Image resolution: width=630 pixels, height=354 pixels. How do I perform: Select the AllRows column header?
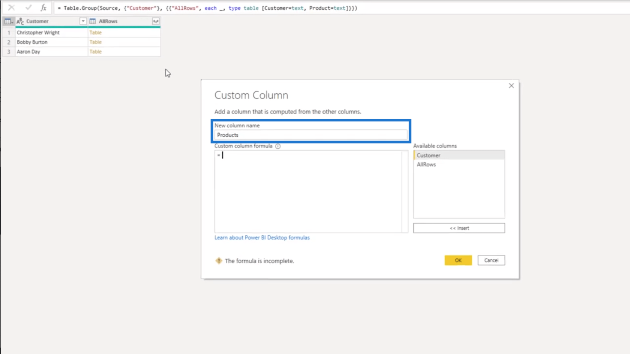tap(124, 21)
